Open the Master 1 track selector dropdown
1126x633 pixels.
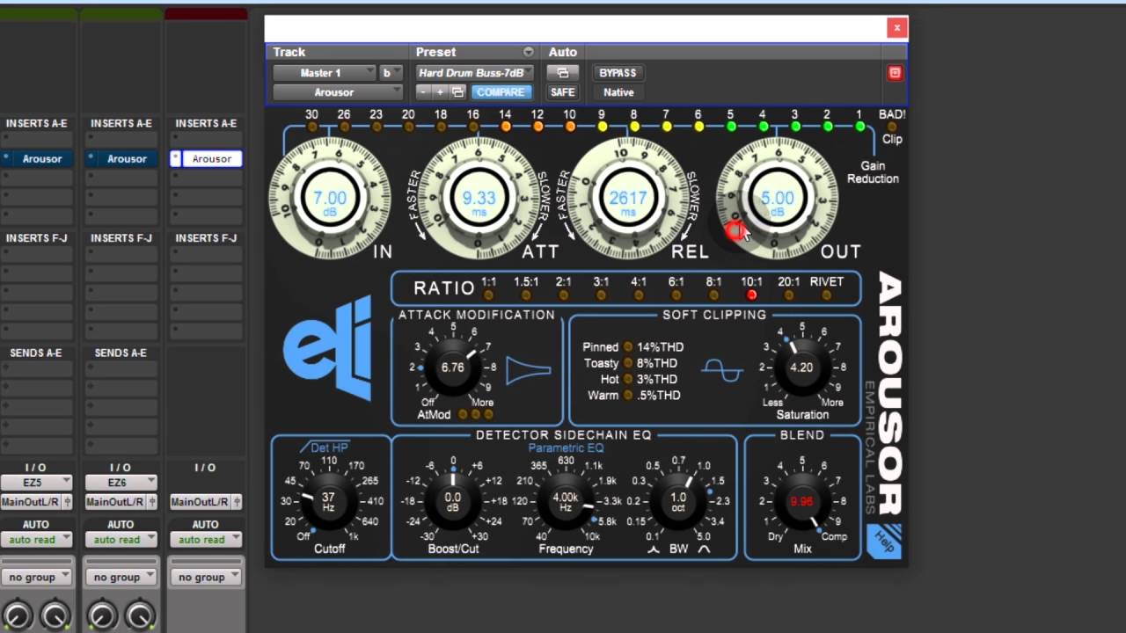click(325, 73)
